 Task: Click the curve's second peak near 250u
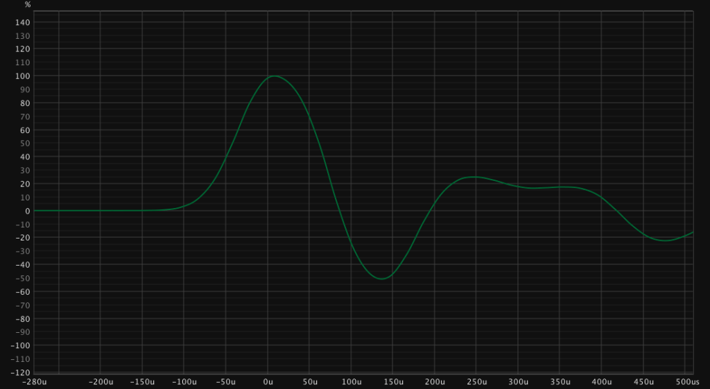coord(474,177)
